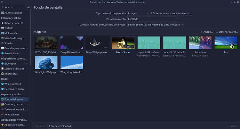Viewport: 240px width, 129px height.
Task: Click the star icon for Aplicaciones predeterminadas
Action: point(2,125)
